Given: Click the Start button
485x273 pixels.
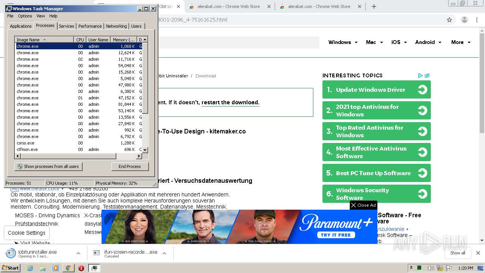Looking at the screenshot, I should [x=11, y=268].
